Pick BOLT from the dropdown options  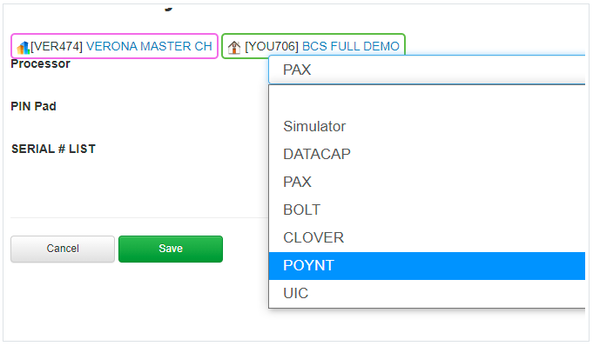coord(427,210)
